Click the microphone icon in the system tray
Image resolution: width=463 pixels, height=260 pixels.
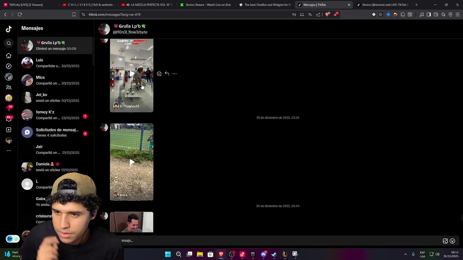(x=413, y=254)
